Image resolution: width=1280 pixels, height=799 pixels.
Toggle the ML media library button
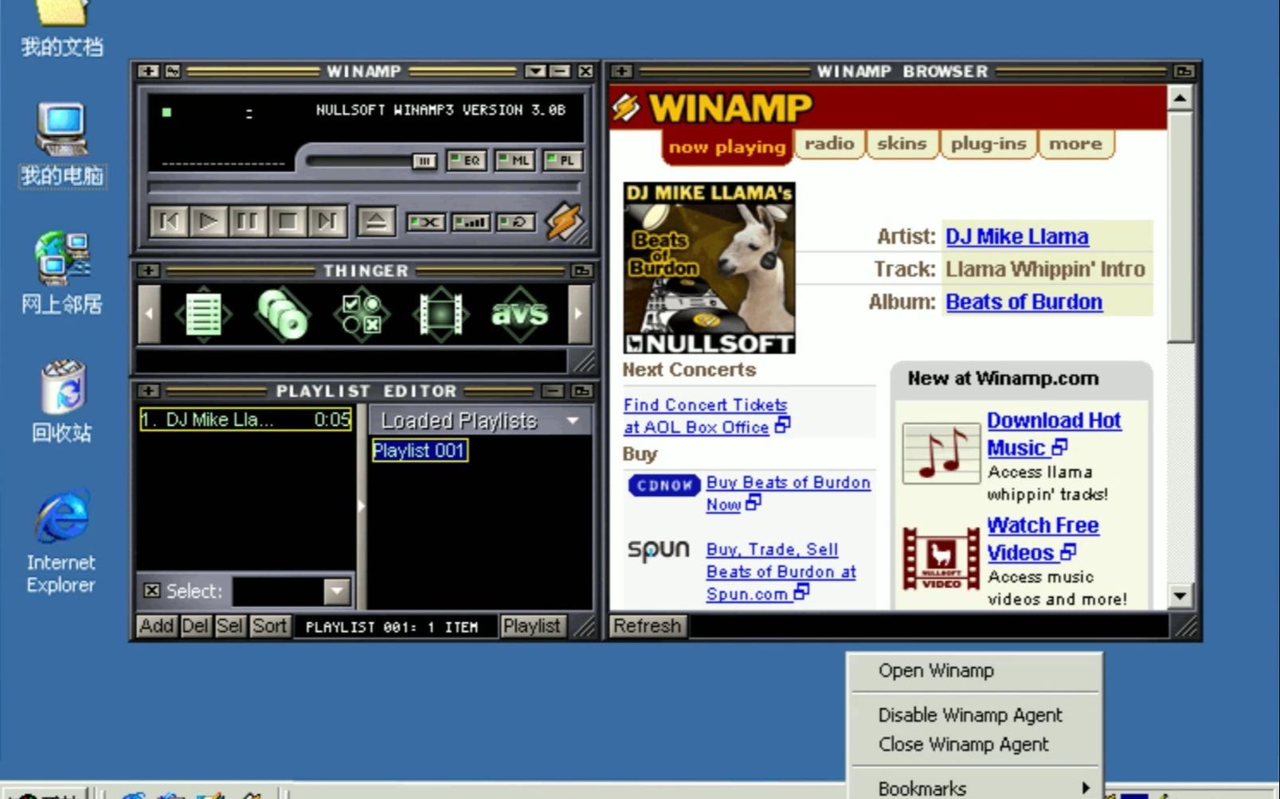[516, 160]
